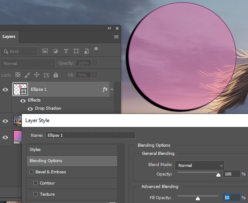This screenshot has height=203, width=248.
Task: Filter layers by pixel layer icon
Action: (x=45, y=51)
